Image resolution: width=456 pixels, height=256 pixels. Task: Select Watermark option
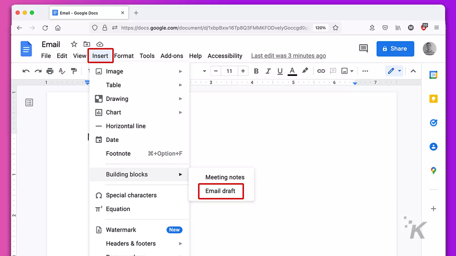(139, 230)
